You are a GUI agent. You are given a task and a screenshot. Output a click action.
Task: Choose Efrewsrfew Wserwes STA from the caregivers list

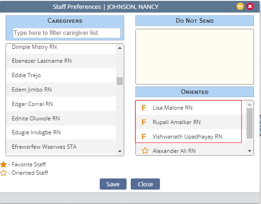(x=61, y=147)
